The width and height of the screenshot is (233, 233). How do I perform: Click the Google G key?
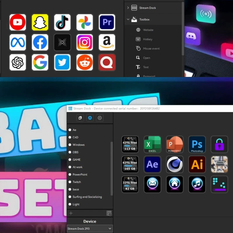coord(40,62)
